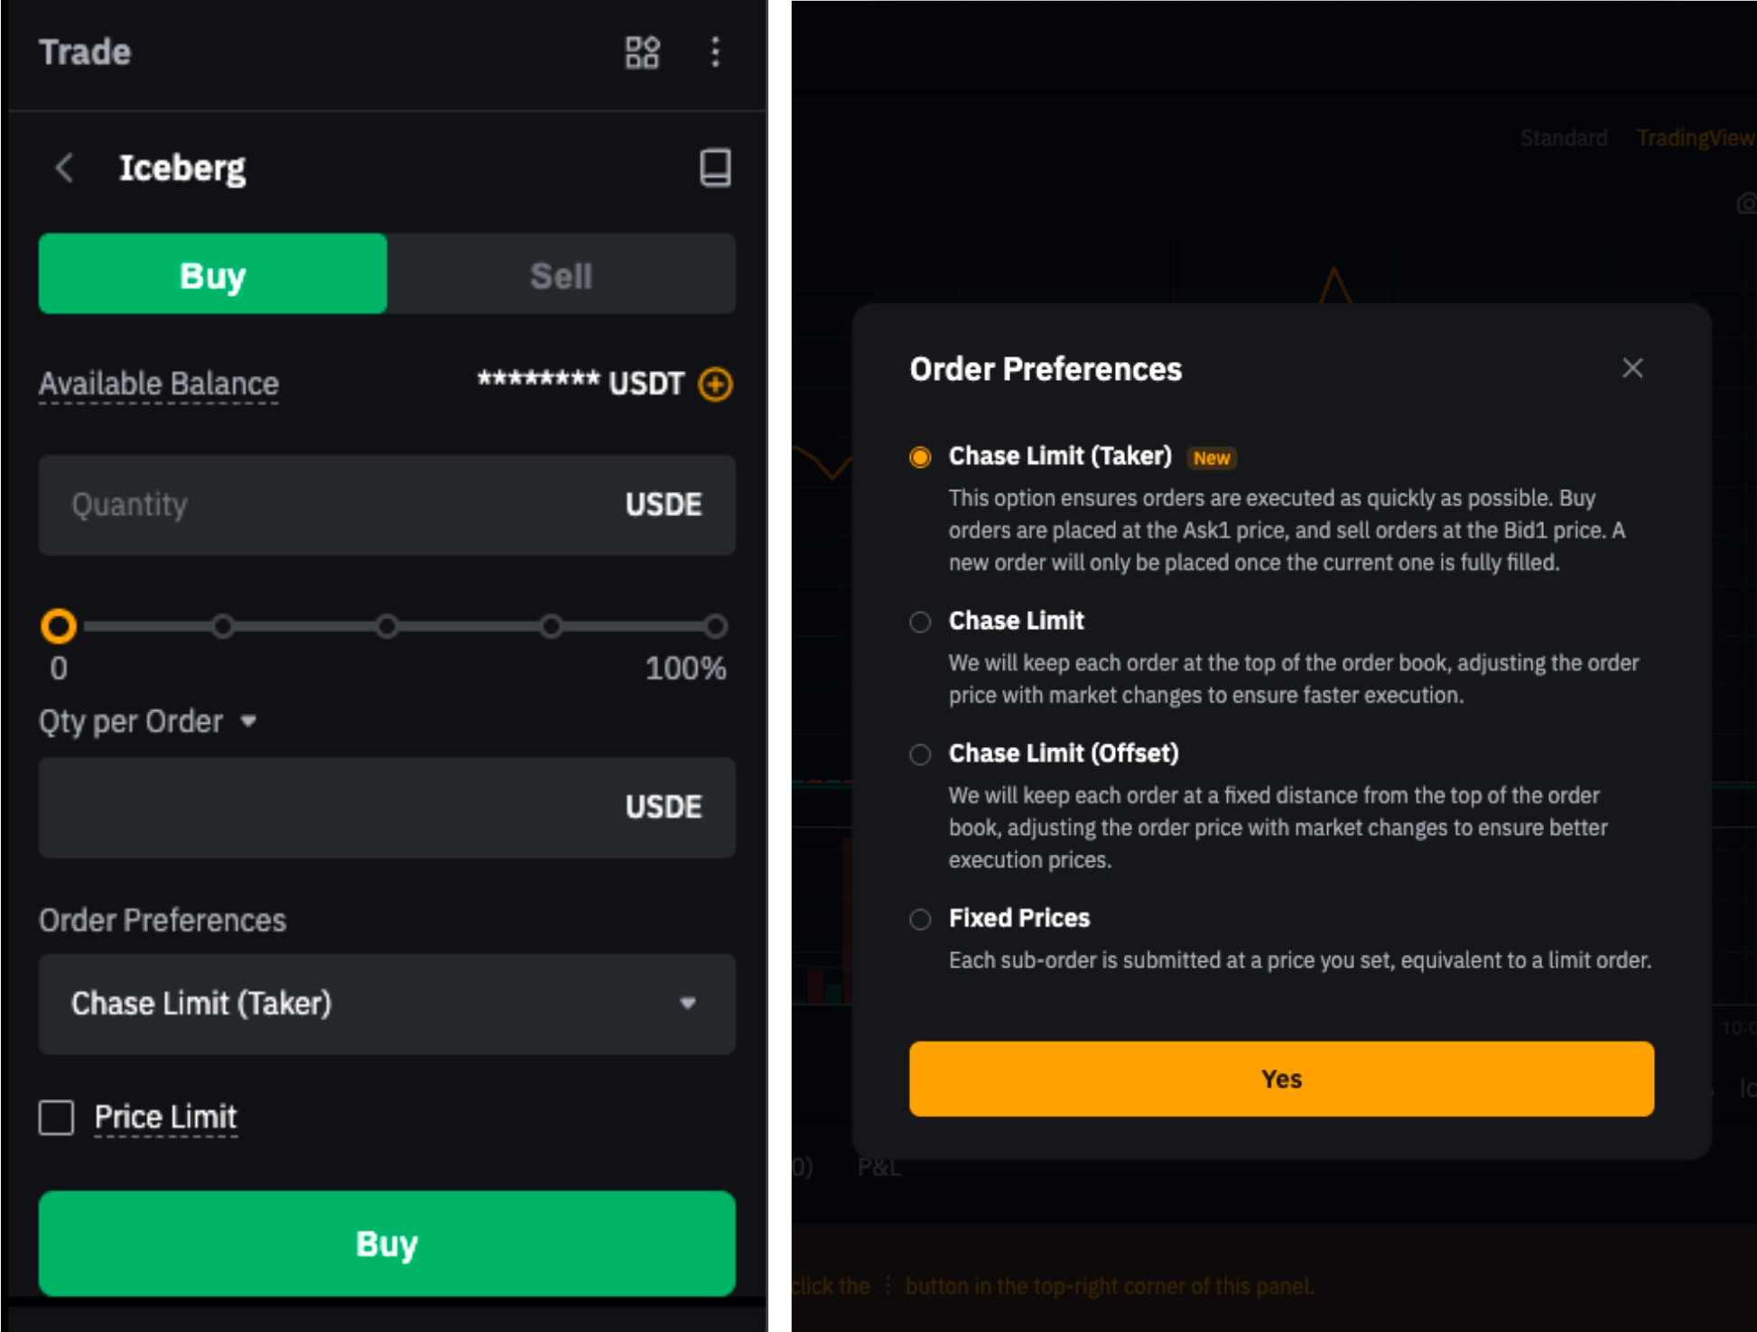Select the Chase Limit (Taker) radio option
1757x1332 pixels.
(920, 458)
